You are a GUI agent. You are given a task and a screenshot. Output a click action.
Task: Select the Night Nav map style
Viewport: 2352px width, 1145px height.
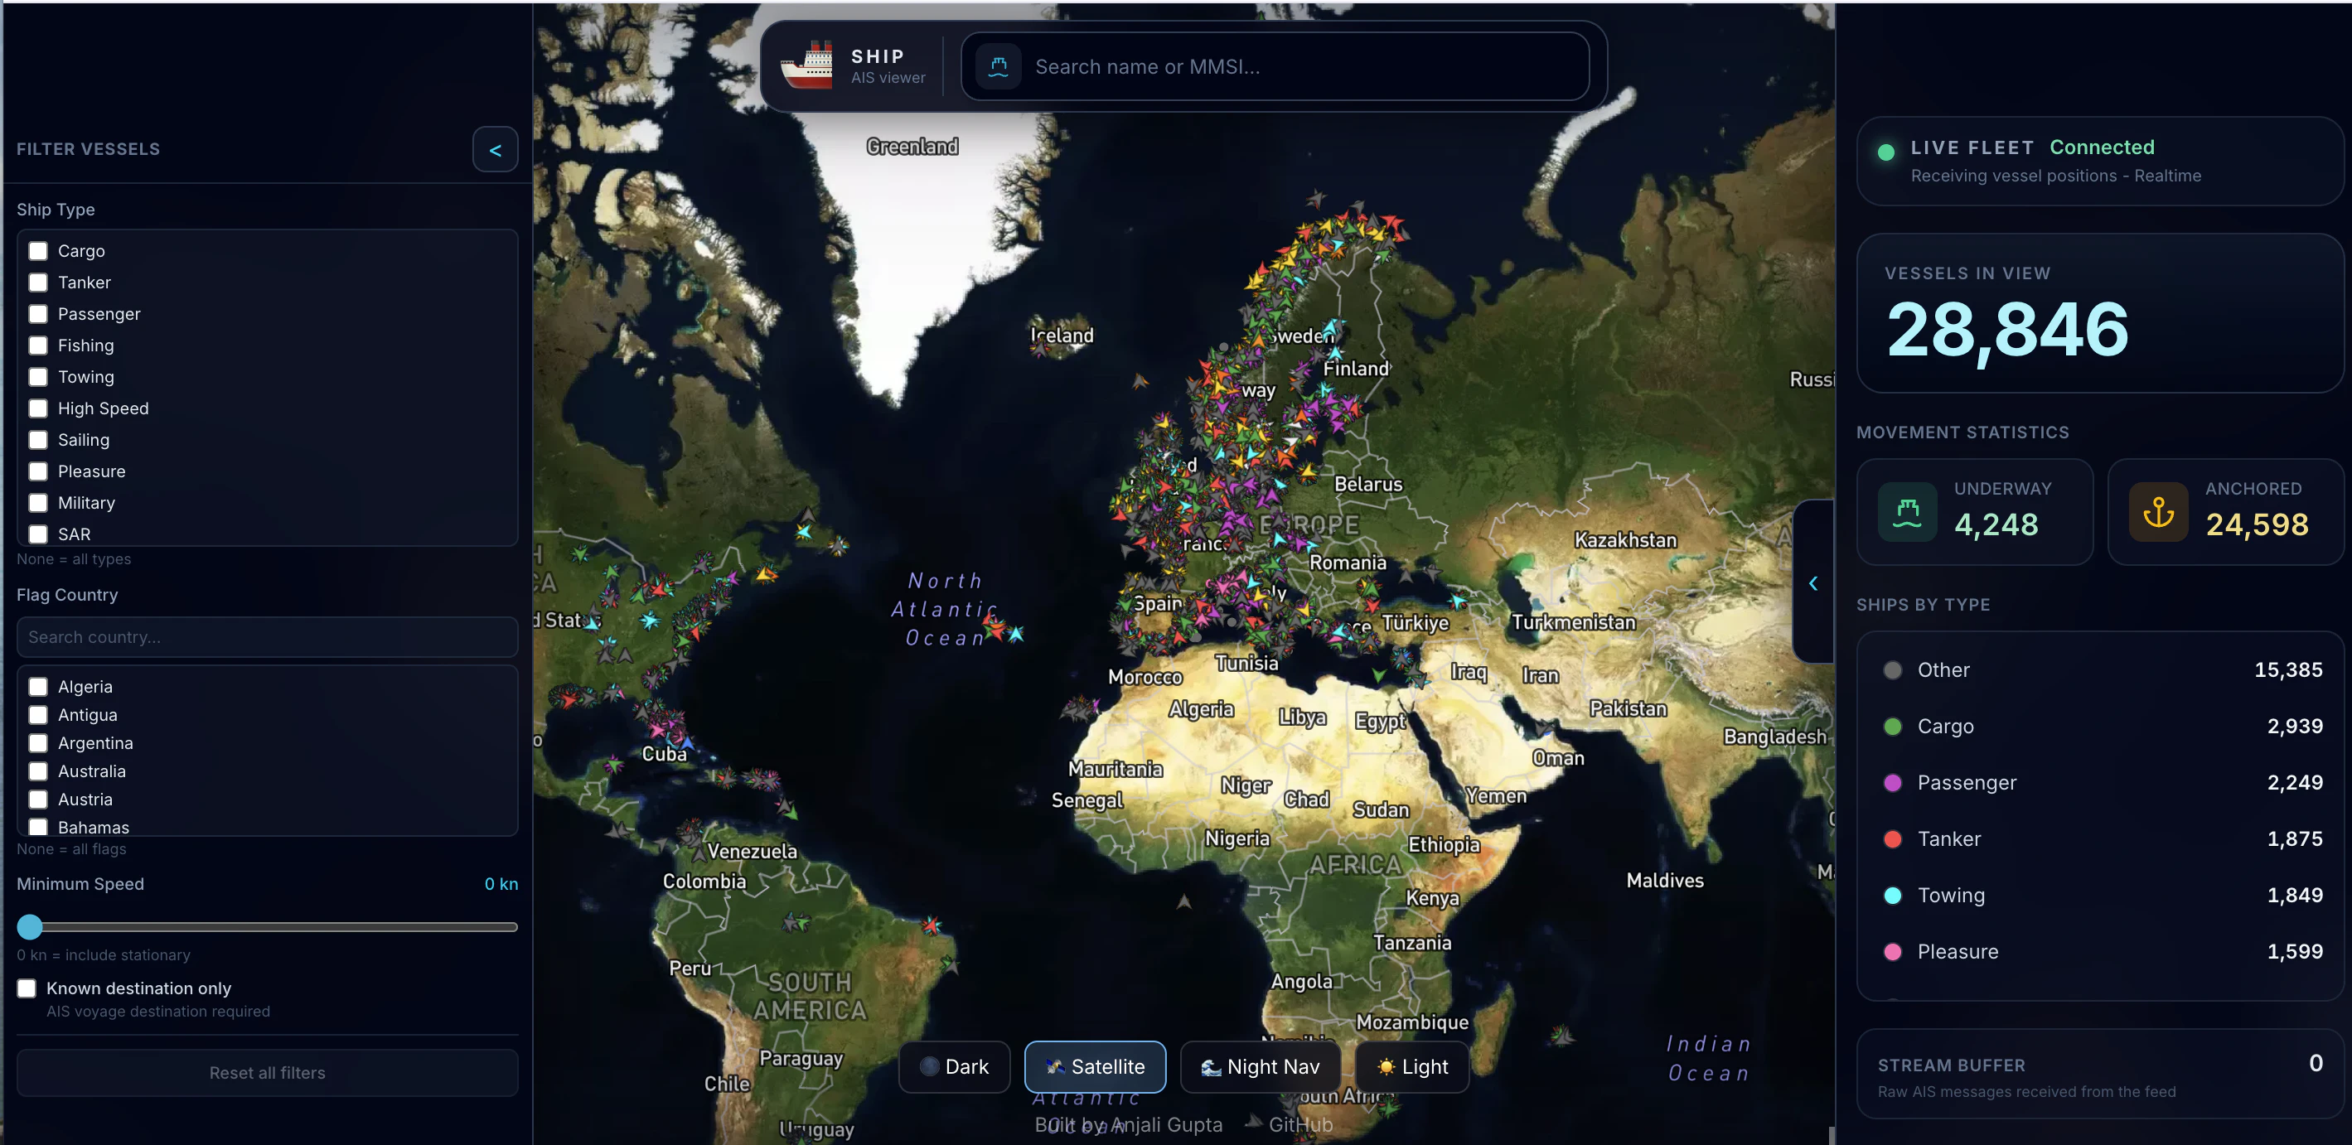click(x=1260, y=1066)
